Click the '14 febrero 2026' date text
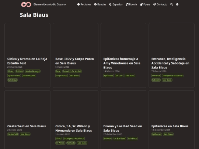 [x=111, y=71]
